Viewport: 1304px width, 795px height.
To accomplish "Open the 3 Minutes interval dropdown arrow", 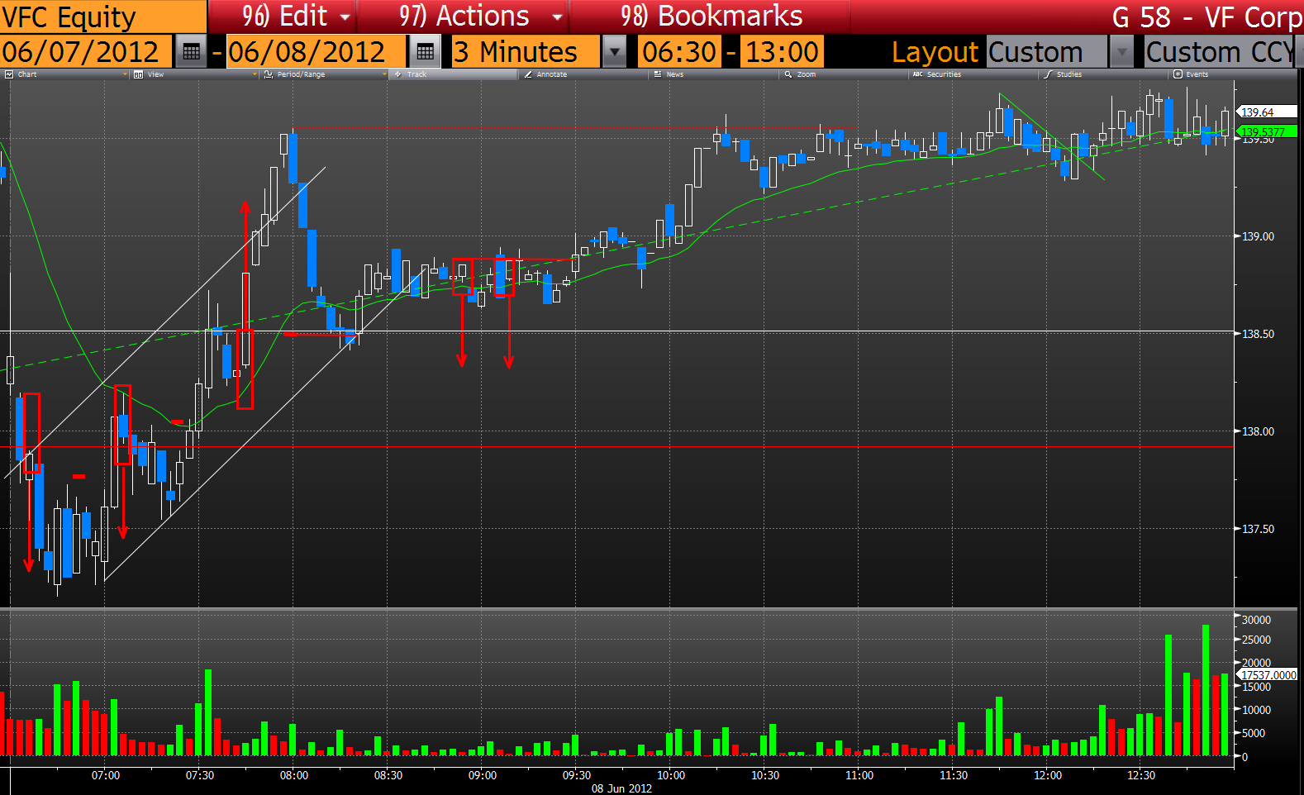I will [614, 52].
